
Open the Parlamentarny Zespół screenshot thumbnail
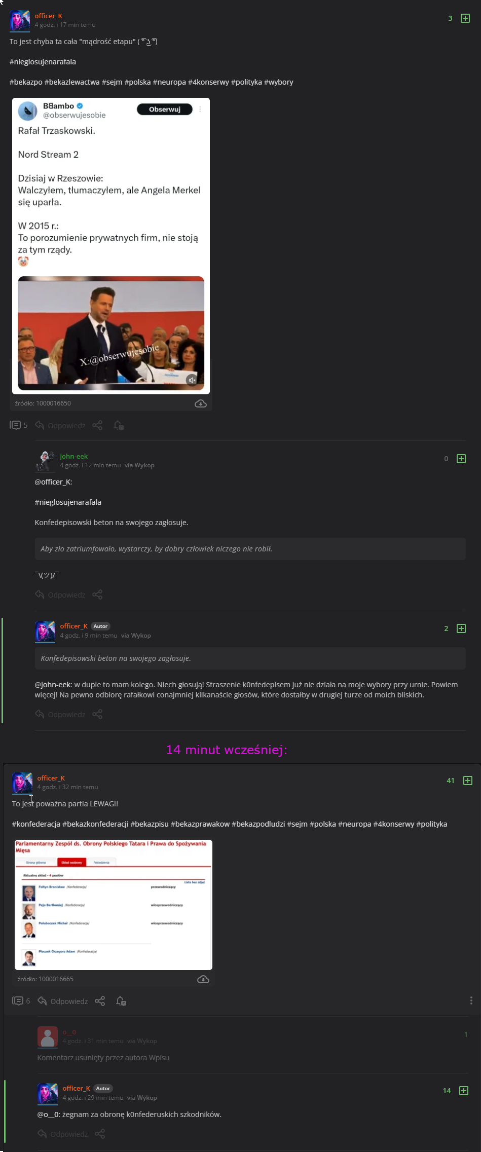coord(114,905)
